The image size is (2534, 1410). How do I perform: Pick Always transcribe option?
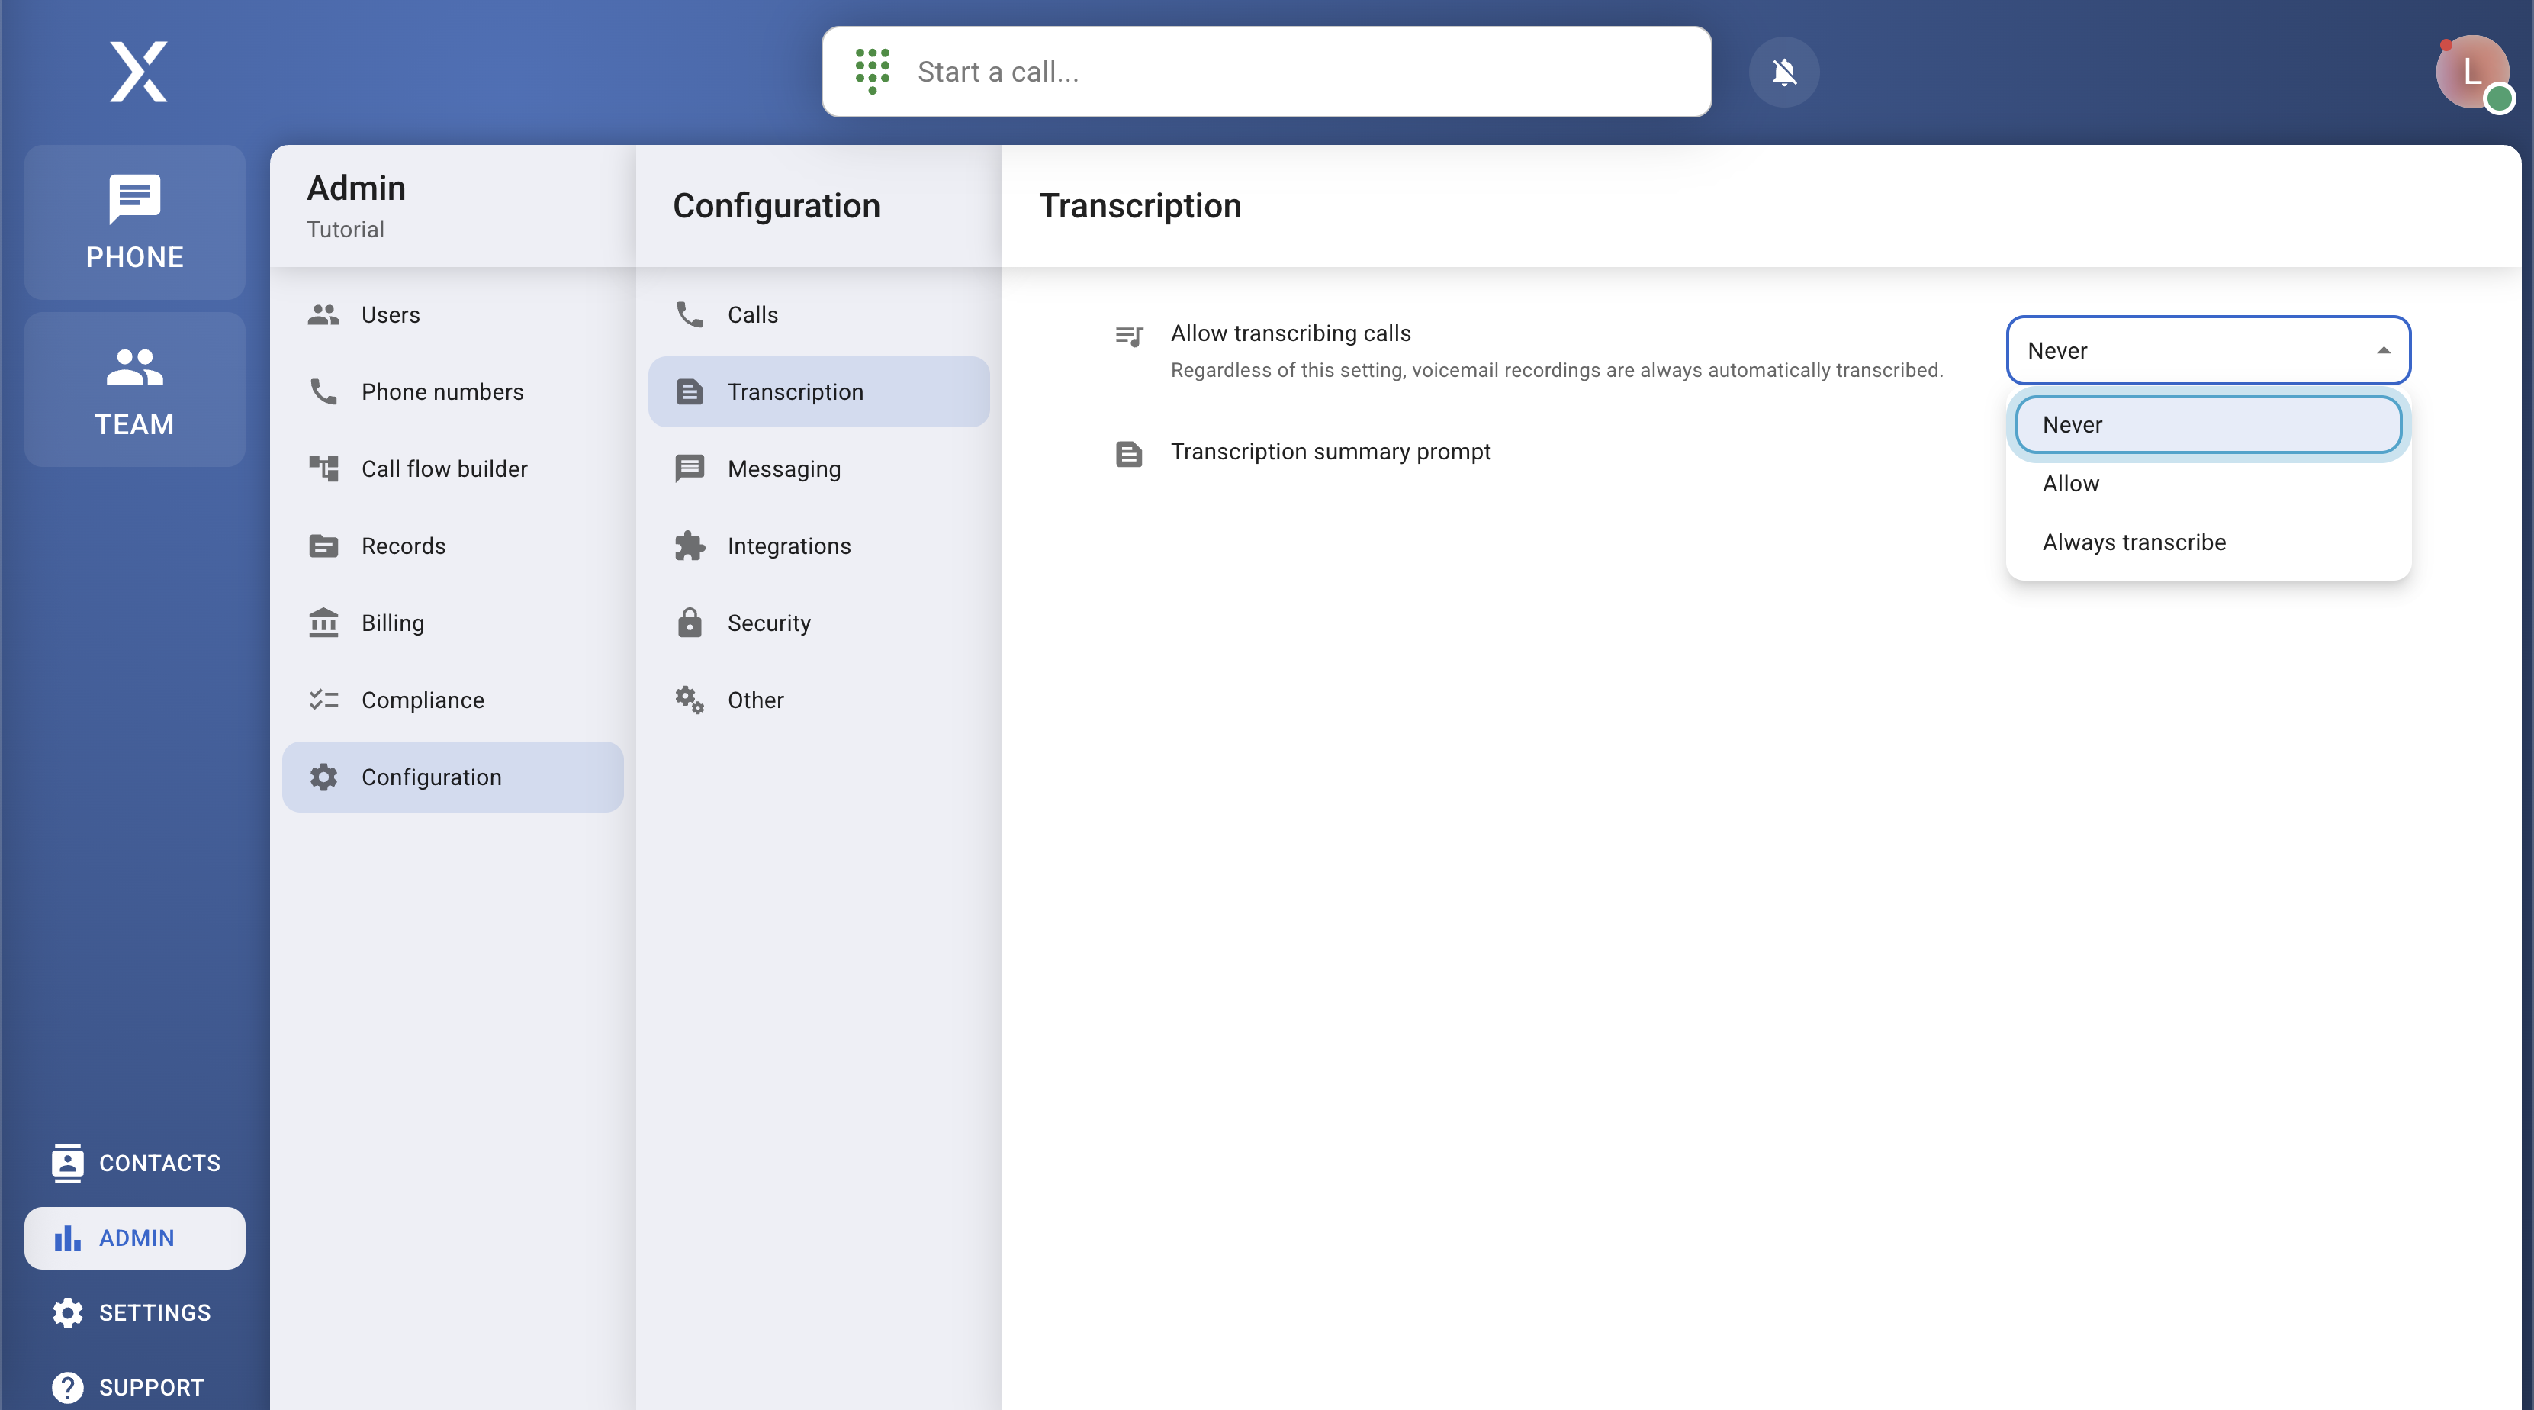[x=2134, y=542]
